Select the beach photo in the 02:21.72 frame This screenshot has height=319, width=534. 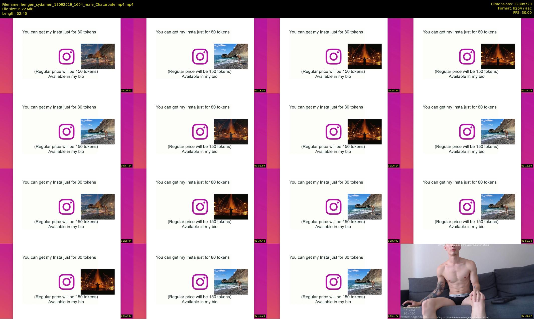[x=365, y=282]
